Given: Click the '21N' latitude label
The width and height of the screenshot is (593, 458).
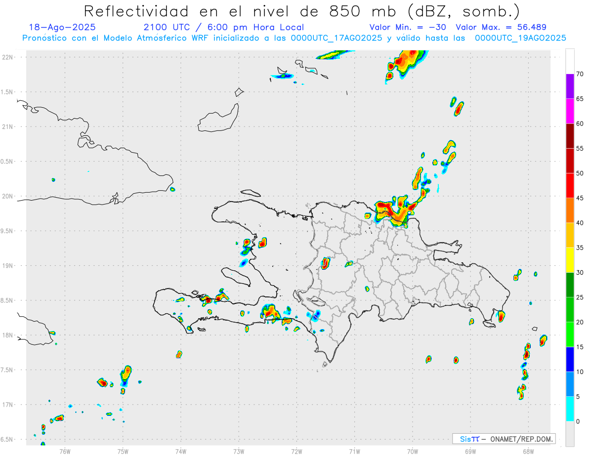Looking at the screenshot, I should 7,127.
